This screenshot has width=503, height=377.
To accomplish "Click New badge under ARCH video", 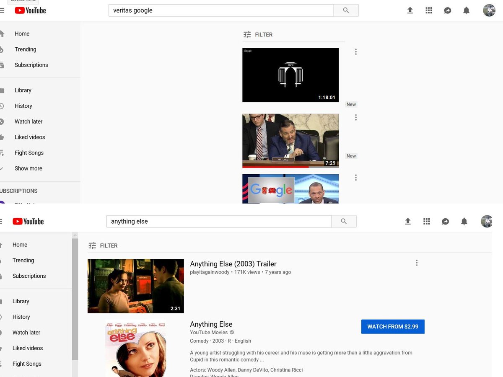I will [351, 104].
